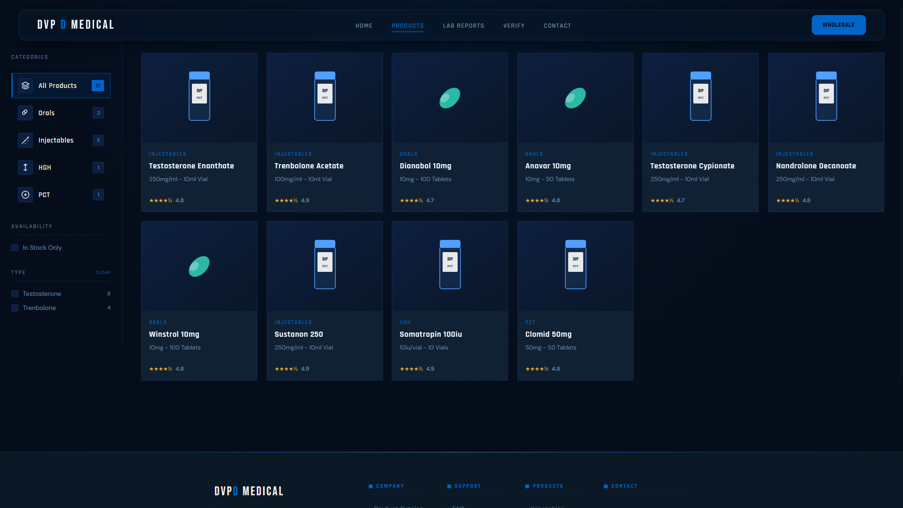
Task: Click the Clomid 50mg vial image
Action: pyautogui.click(x=576, y=265)
